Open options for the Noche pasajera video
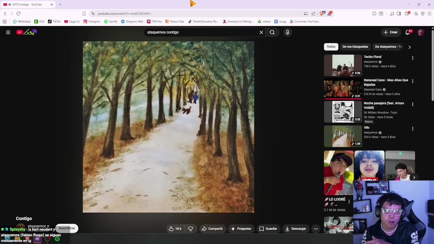Viewport: 434px width, 244px height. pos(413,104)
